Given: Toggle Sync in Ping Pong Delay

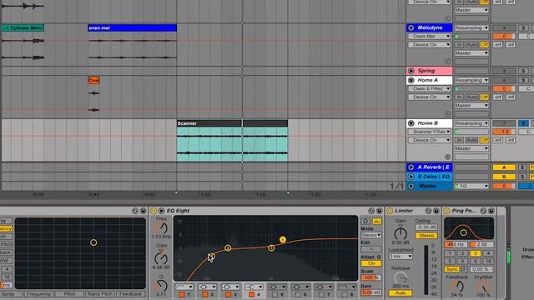Looking at the screenshot, I should tap(451, 269).
